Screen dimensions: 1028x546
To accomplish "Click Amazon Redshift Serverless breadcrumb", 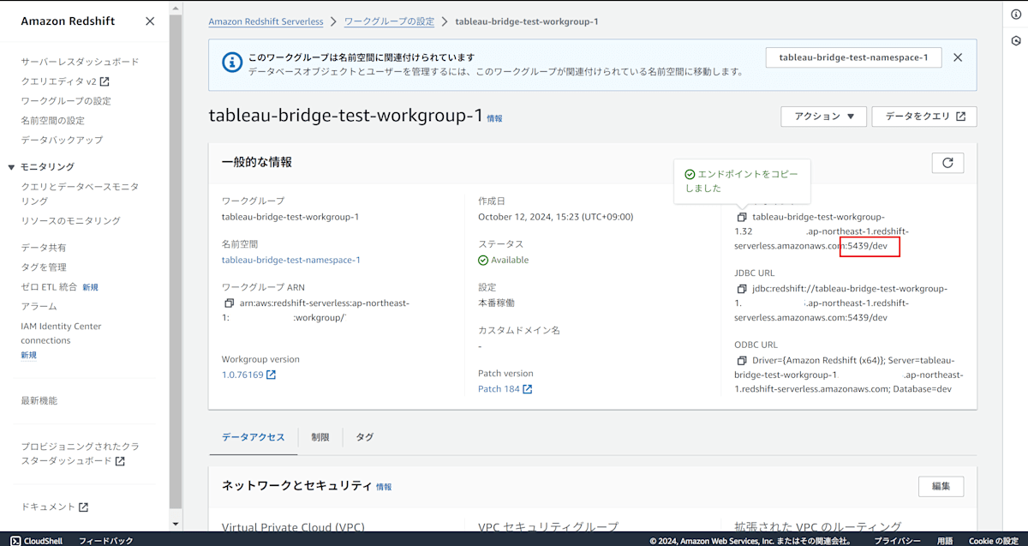I will (266, 21).
